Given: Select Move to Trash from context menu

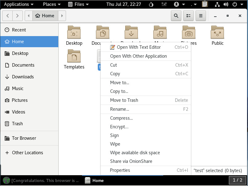Looking at the screenshot, I should (x=124, y=100).
